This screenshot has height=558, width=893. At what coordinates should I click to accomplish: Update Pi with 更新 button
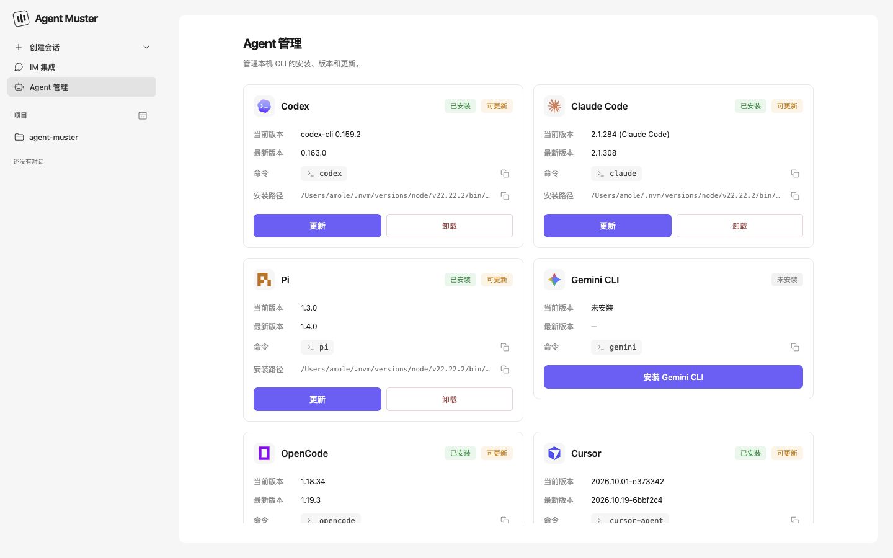point(318,399)
